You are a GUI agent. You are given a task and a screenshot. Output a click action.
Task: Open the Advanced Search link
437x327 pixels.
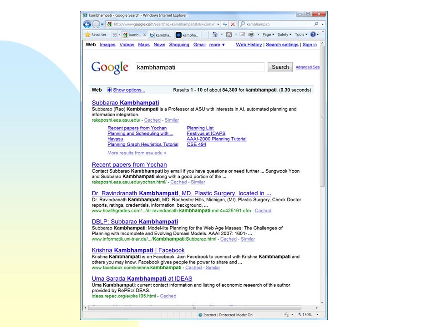pos(308,67)
